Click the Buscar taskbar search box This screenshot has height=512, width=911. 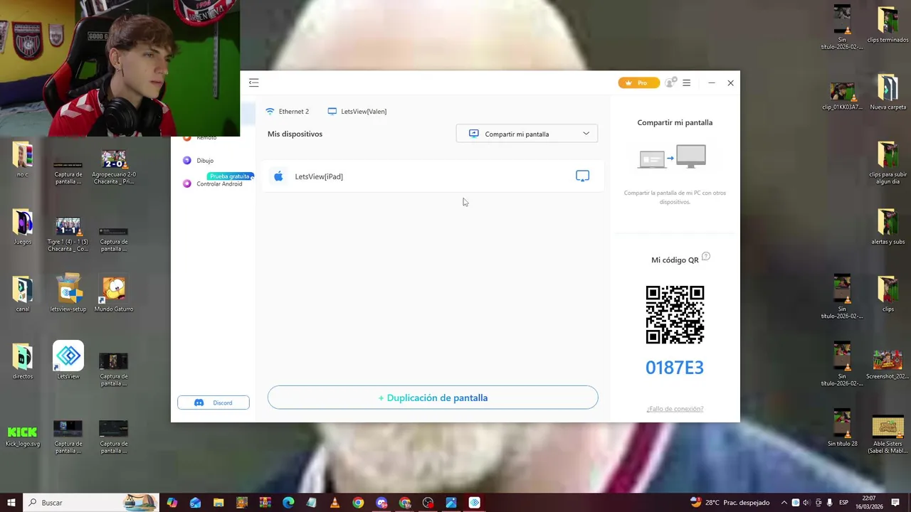click(91, 503)
